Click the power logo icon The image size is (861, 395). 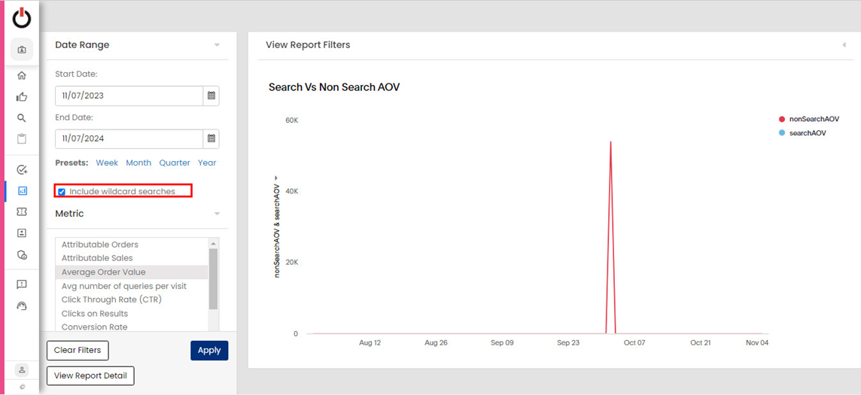coord(22,18)
